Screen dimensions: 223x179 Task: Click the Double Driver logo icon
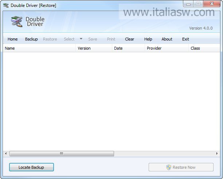coord(17,22)
